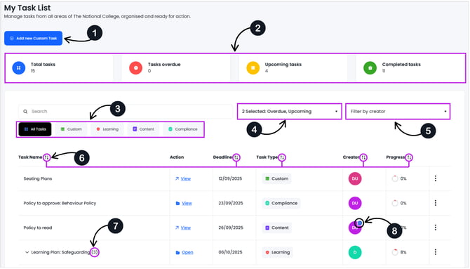Viewport: 470px width, 269px height.
Task: Show only Compliance tasks tab
Action: (183, 129)
